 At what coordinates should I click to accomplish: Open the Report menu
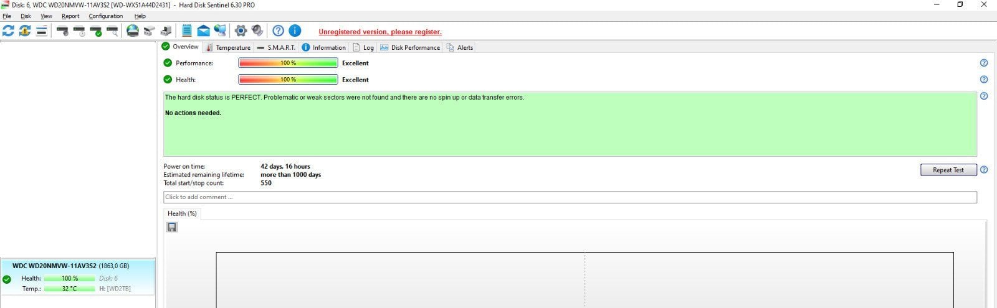[x=70, y=16]
